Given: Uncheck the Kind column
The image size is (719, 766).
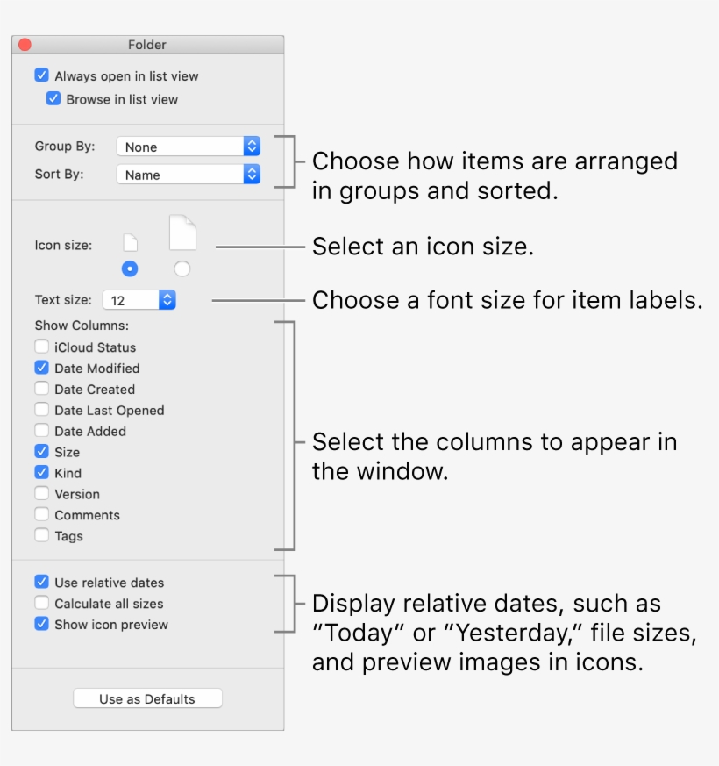Looking at the screenshot, I should coord(41,473).
